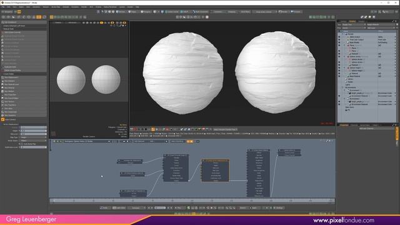The image size is (400, 225).
Task: Click the Graph Editor button in bottom bar
Action: [119, 208]
